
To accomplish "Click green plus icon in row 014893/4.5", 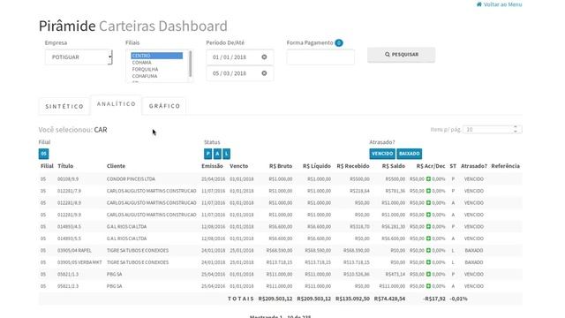I will (x=428, y=226).
